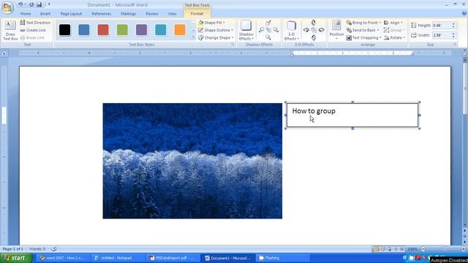The width and height of the screenshot is (468, 263).
Task: Tilt 3-D effect up
Action: pos(314,23)
